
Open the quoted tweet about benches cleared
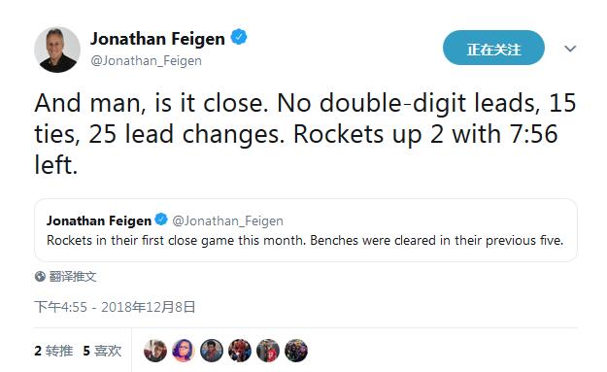coord(305,230)
